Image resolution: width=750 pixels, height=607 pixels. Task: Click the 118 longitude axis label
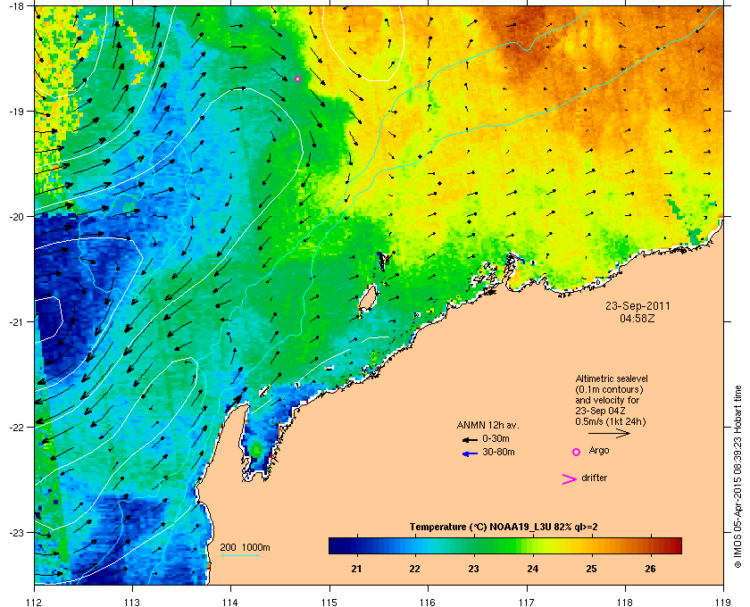[x=625, y=602]
